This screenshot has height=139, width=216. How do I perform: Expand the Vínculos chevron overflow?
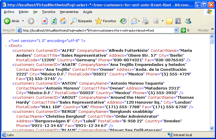[x=213, y=29]
